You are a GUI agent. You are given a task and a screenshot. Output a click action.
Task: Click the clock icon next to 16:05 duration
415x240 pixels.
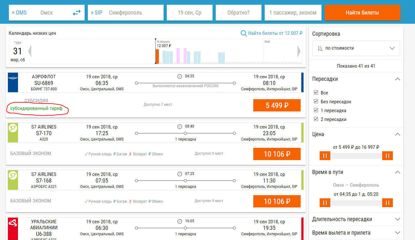pyautogui.click(x=180, y=221)
